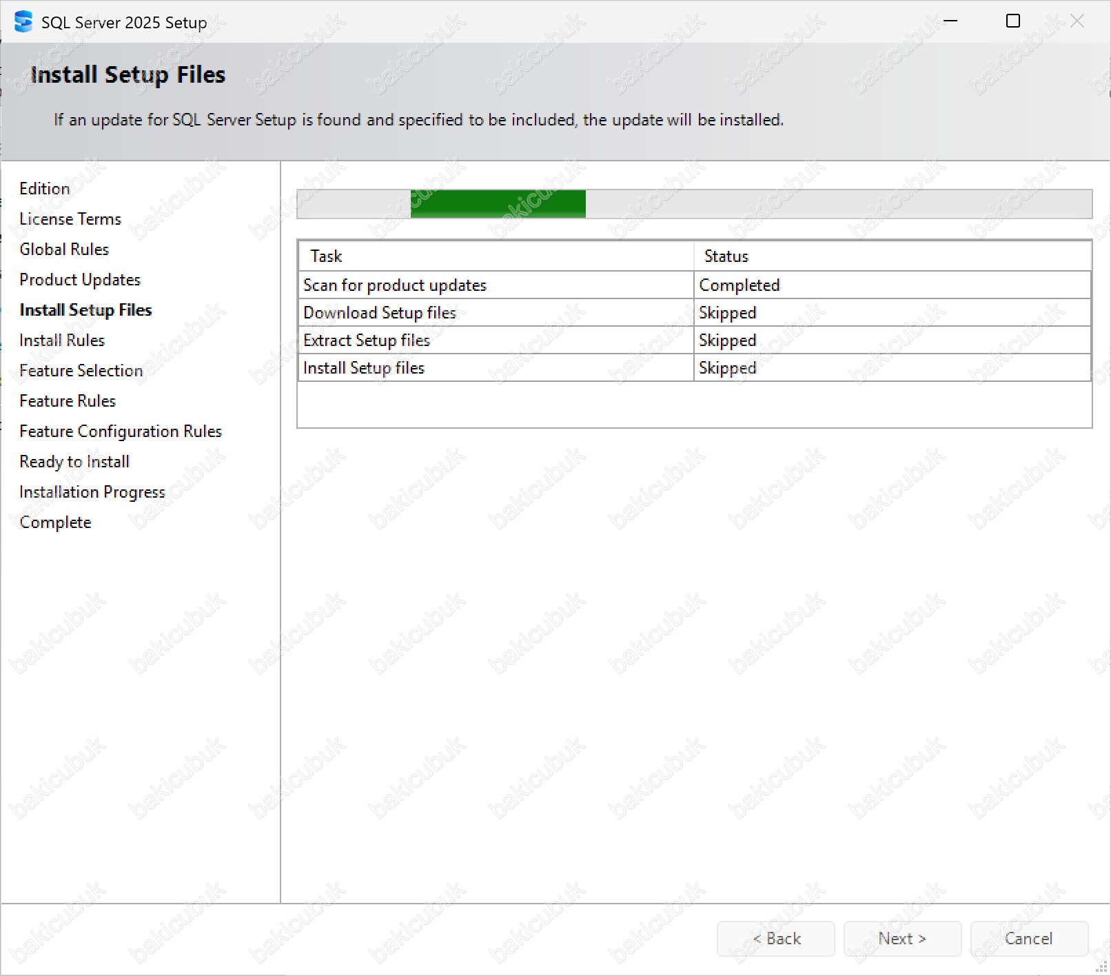Click the Back button
This screenshot has width=1111, height=976.
click(x=775, y=938)
